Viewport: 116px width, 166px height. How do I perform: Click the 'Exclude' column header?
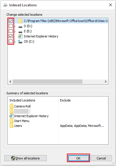[x=65, y=100]
